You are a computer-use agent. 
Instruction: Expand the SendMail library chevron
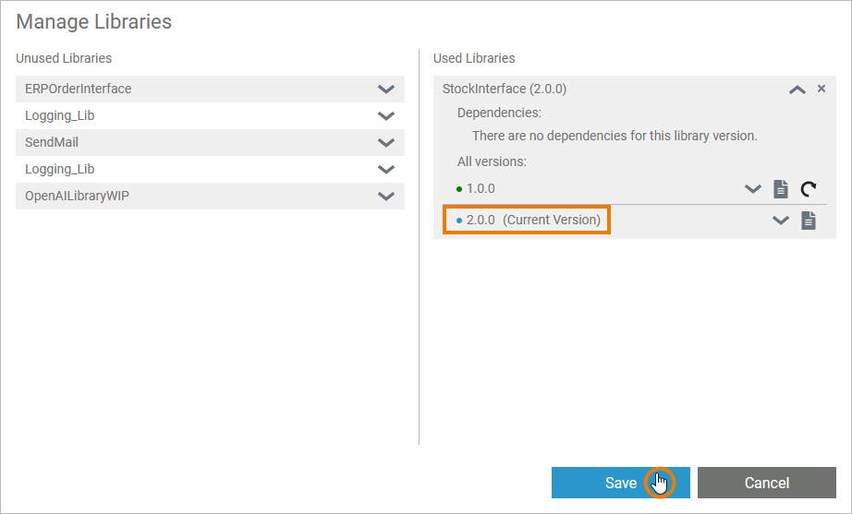[386, 143]
